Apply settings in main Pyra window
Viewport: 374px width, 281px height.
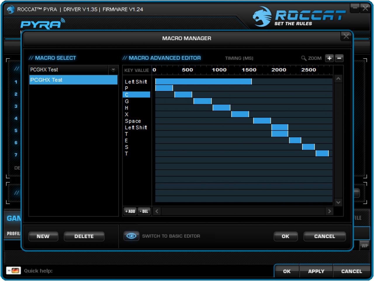pos(316,271)
